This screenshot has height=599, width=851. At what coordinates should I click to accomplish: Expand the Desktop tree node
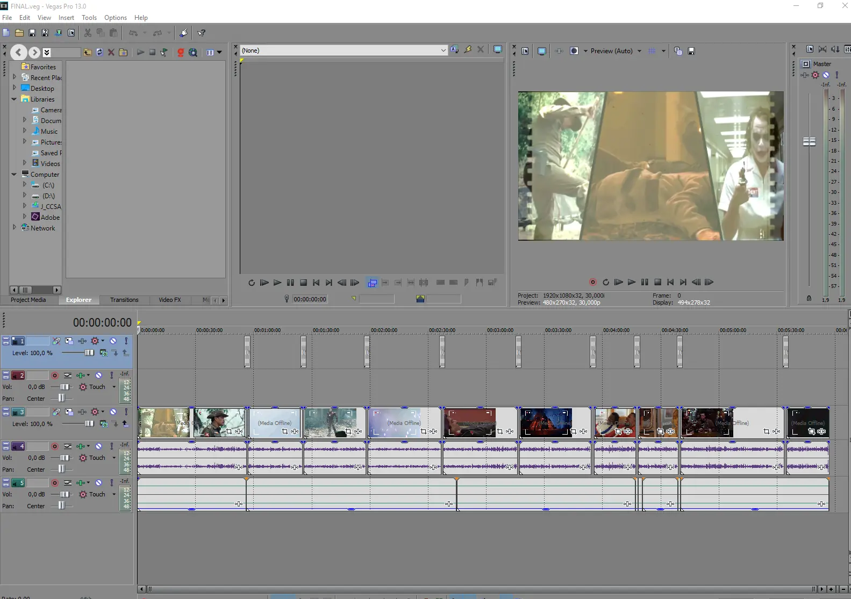click(15, 88)
